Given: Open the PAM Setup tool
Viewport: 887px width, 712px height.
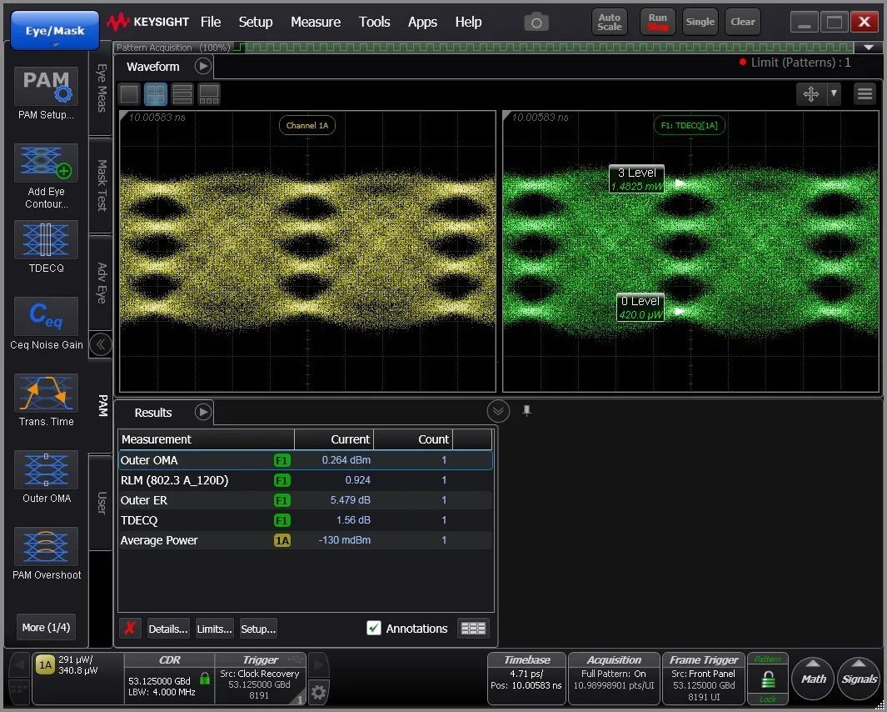Looking at the screenshot, I should point(46,87).
